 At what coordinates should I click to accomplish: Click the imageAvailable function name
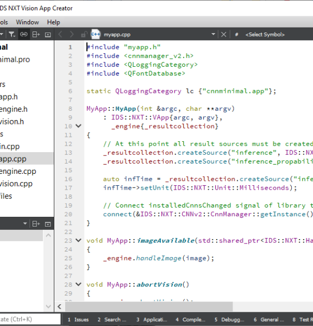click(165, 241)
